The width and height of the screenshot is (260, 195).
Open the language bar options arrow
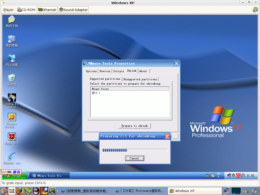click(x=219, y=177)
